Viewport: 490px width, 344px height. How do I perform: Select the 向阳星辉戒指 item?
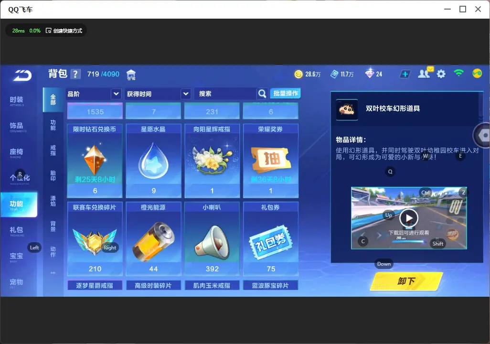(212, 161)
